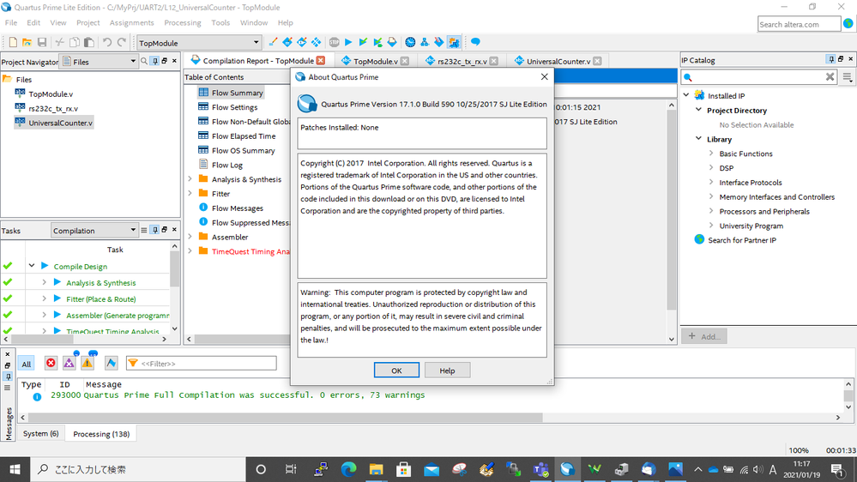The width and height of the screenshot is (857, 482).
Task: Click the Start Compilation play icon
Action: [348, 42]
